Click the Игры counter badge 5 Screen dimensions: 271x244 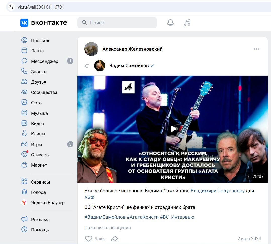click(70, 144)
